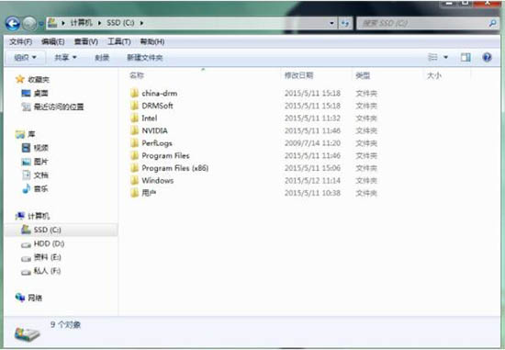Click the 收藏夹 star in sidebar

(20, 79)
